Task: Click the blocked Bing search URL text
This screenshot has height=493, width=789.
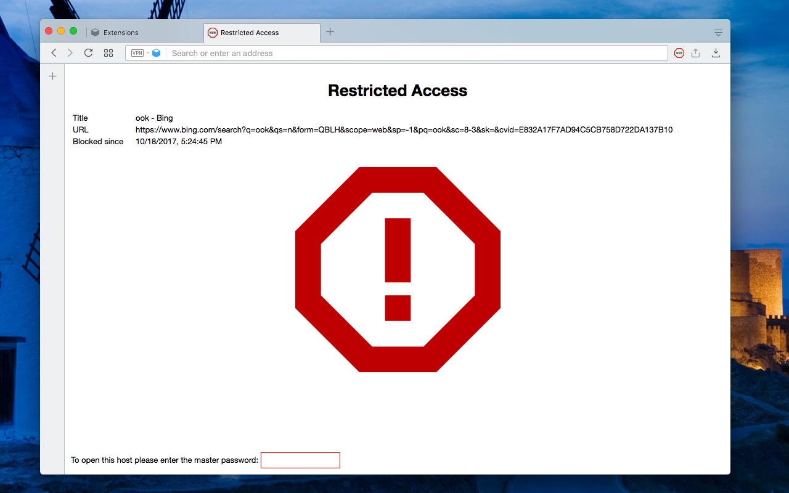Action: point(404,130)
